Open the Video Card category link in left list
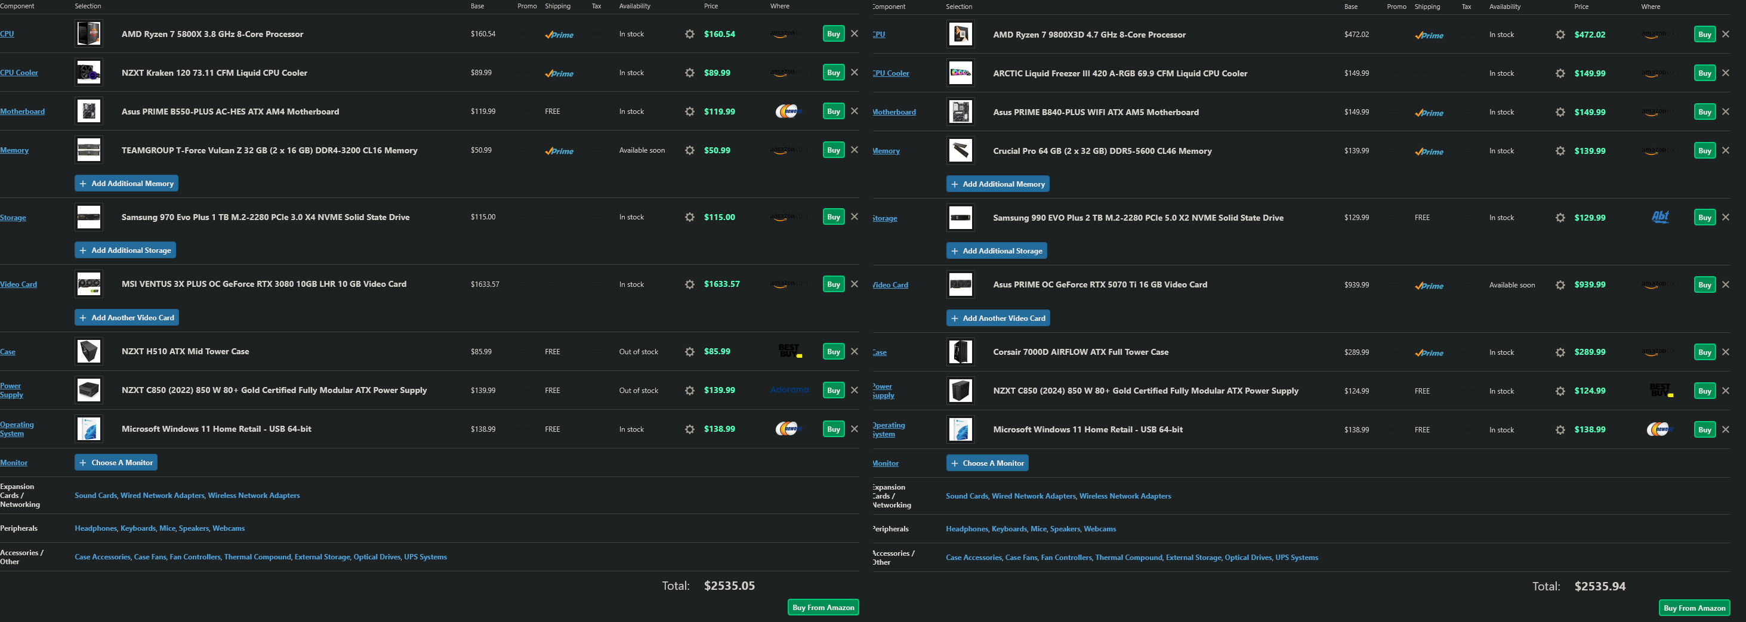The height and width of the screenshot is (622, 1746). pyautogui.click(x=18, y=284)
